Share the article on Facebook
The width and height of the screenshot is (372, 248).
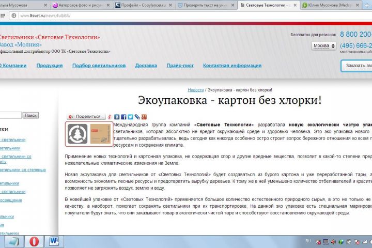(123, 117)
